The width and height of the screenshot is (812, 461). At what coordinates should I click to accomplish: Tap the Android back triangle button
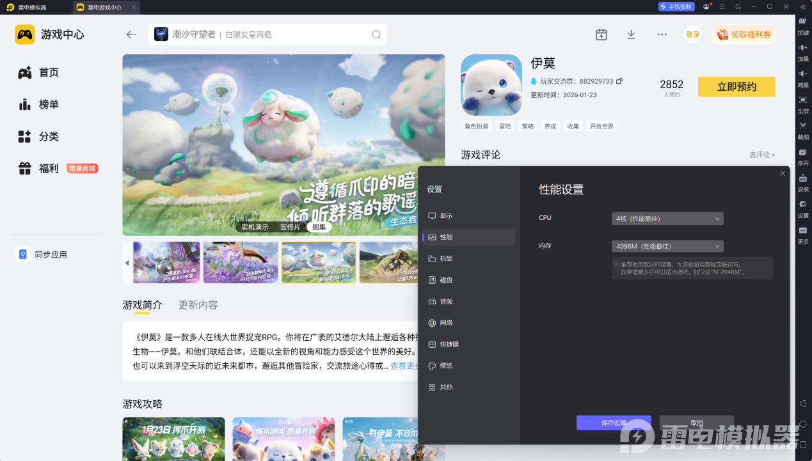pos(802,403)
